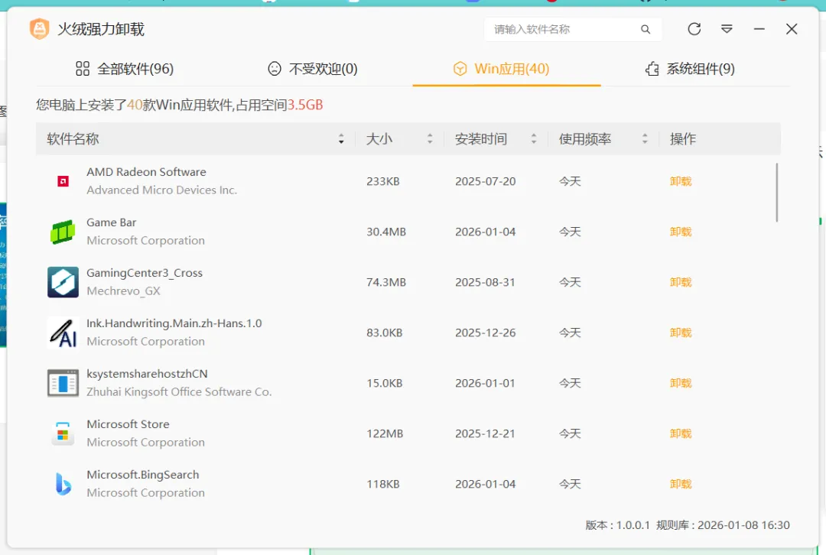This screenshot has width=826, height=555.
Task: Open the main menu dropdown icon
Action: tap(727, 29)
